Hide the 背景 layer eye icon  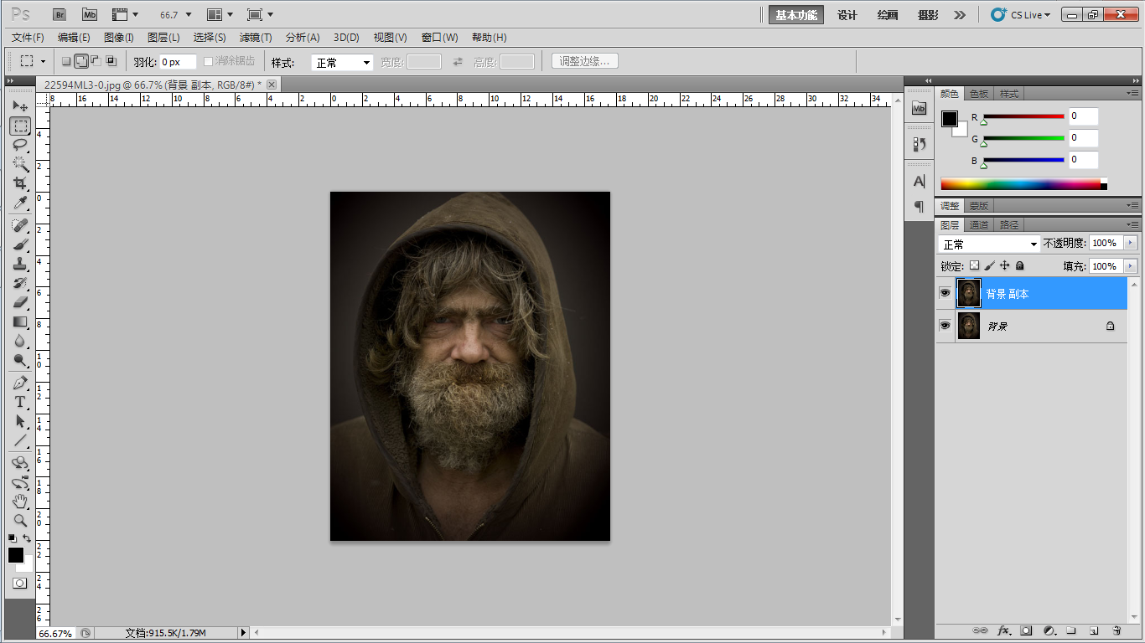946,326
